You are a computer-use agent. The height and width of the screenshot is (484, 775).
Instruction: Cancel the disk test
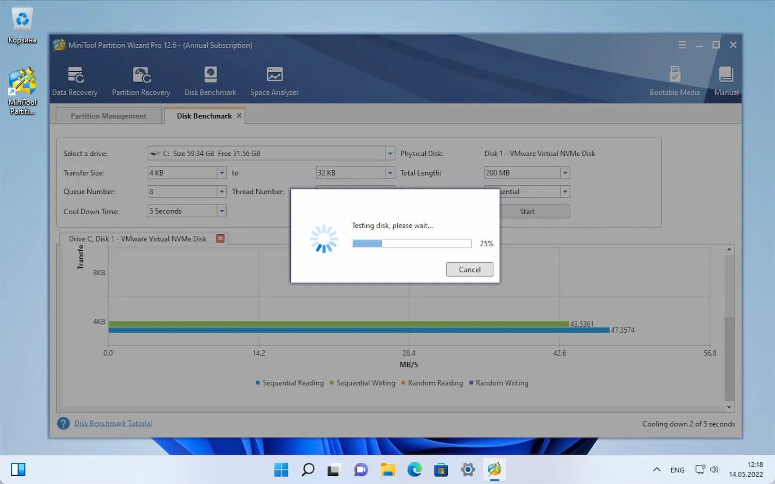(470, 269)
